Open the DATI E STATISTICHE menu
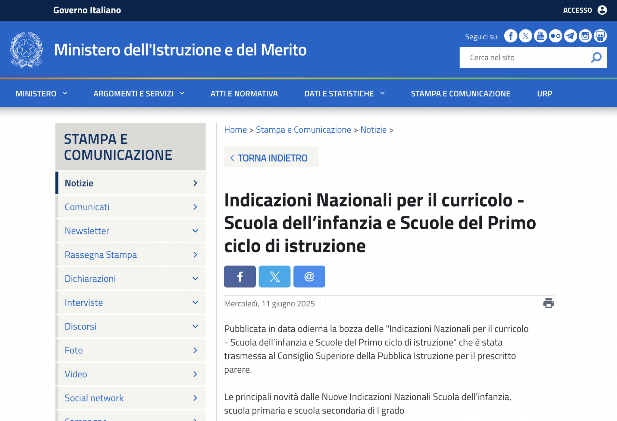 339,94
